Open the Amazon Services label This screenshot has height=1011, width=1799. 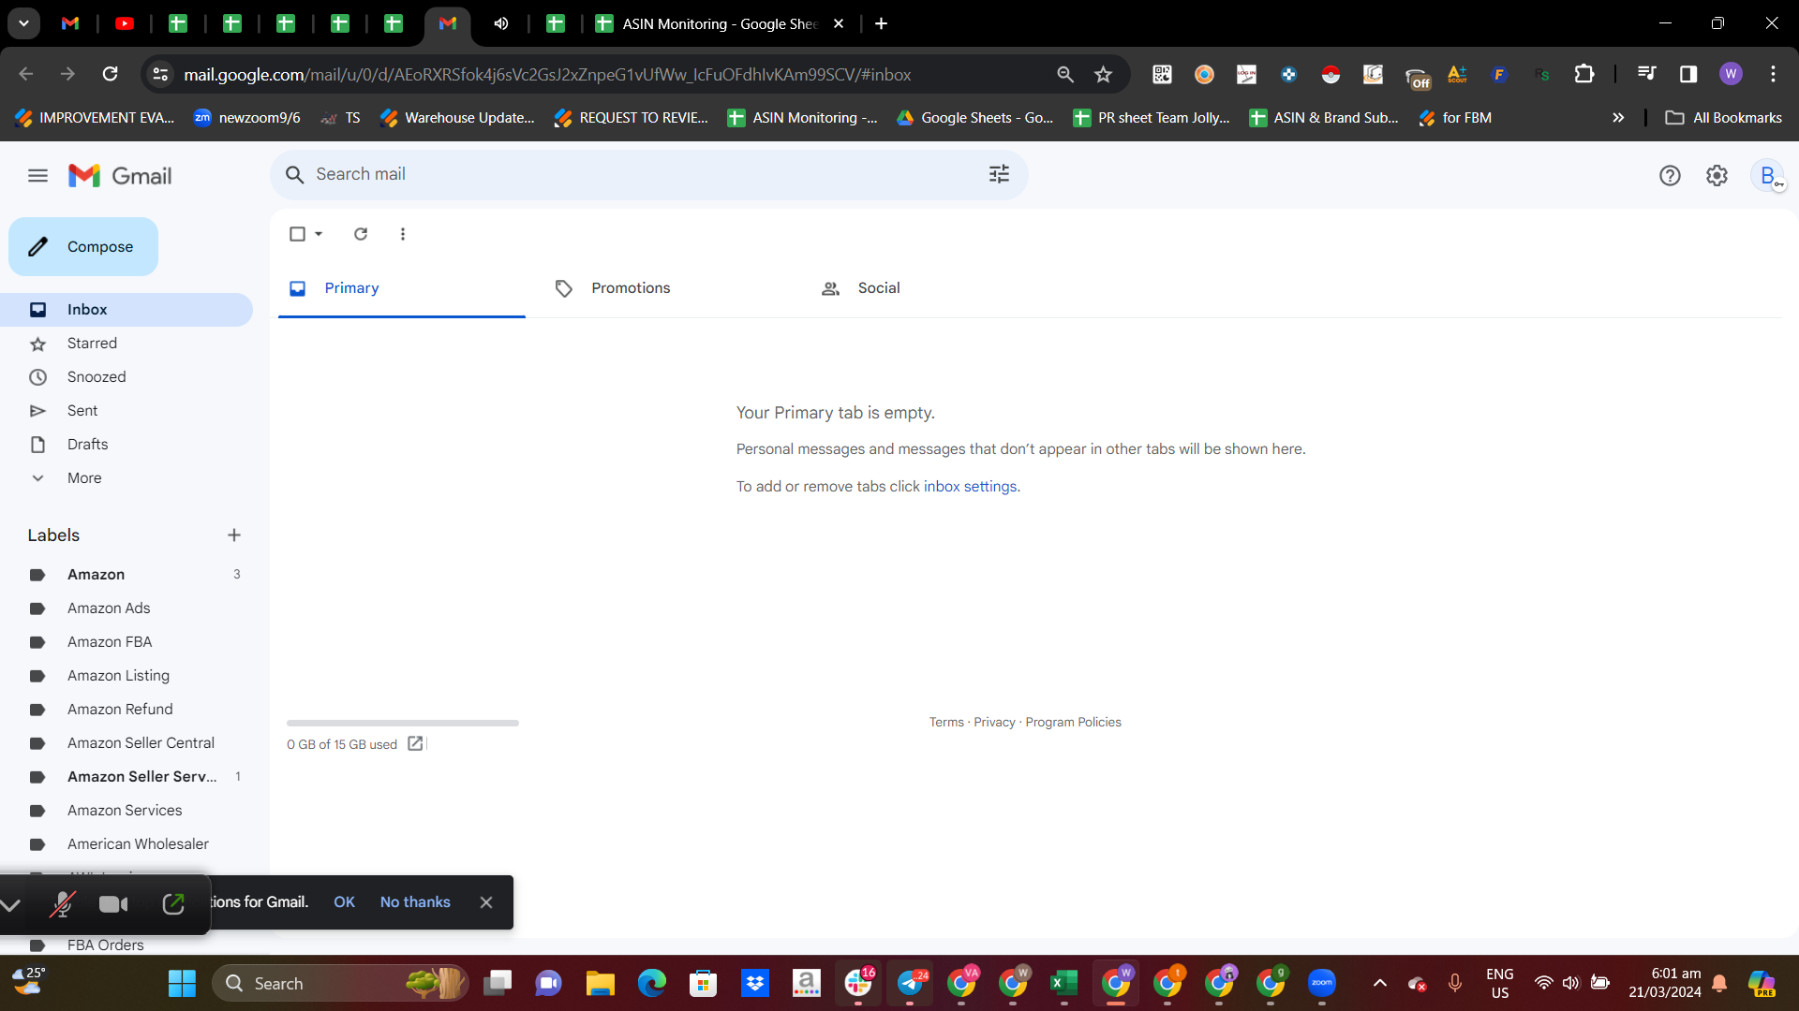coord(126,811)
